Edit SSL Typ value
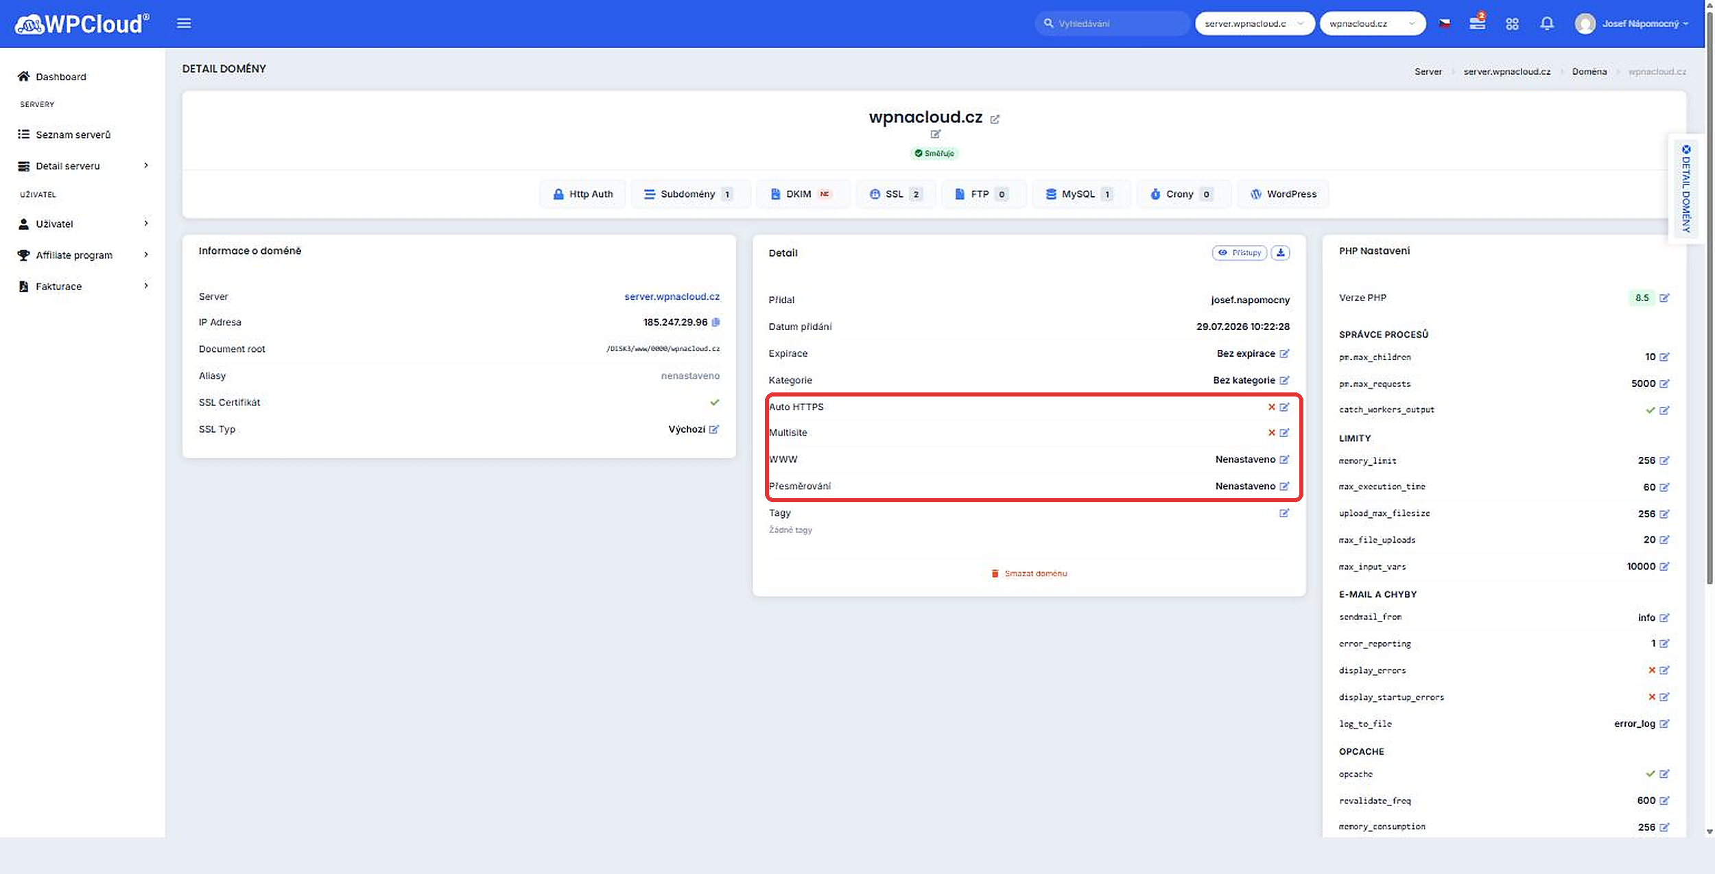Screen dimensions: 1715x874 point(714,429)
